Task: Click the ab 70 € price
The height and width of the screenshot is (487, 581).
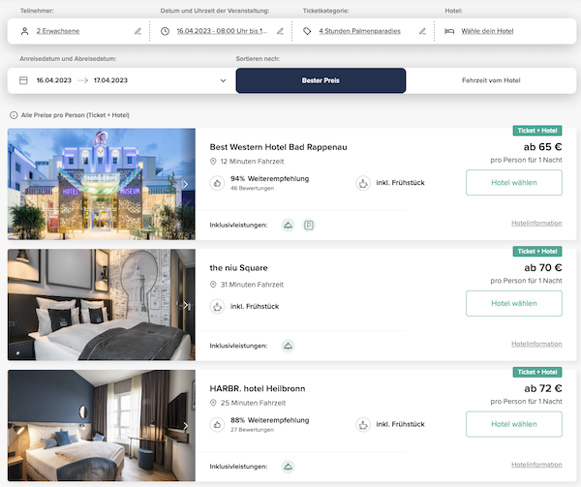Action: 543,267
